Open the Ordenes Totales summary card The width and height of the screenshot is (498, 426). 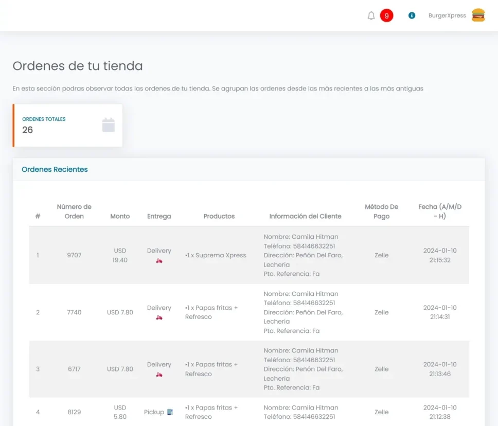67,125
